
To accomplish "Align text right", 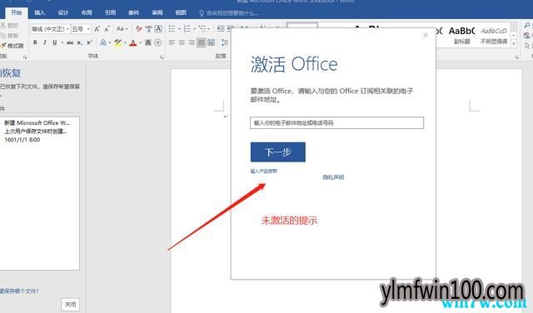I will [x=192, y=42].
